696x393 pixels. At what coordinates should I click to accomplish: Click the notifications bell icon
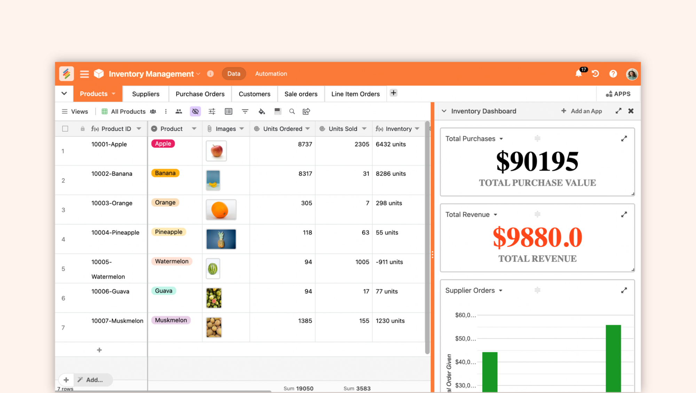click(x=578, y=74)
